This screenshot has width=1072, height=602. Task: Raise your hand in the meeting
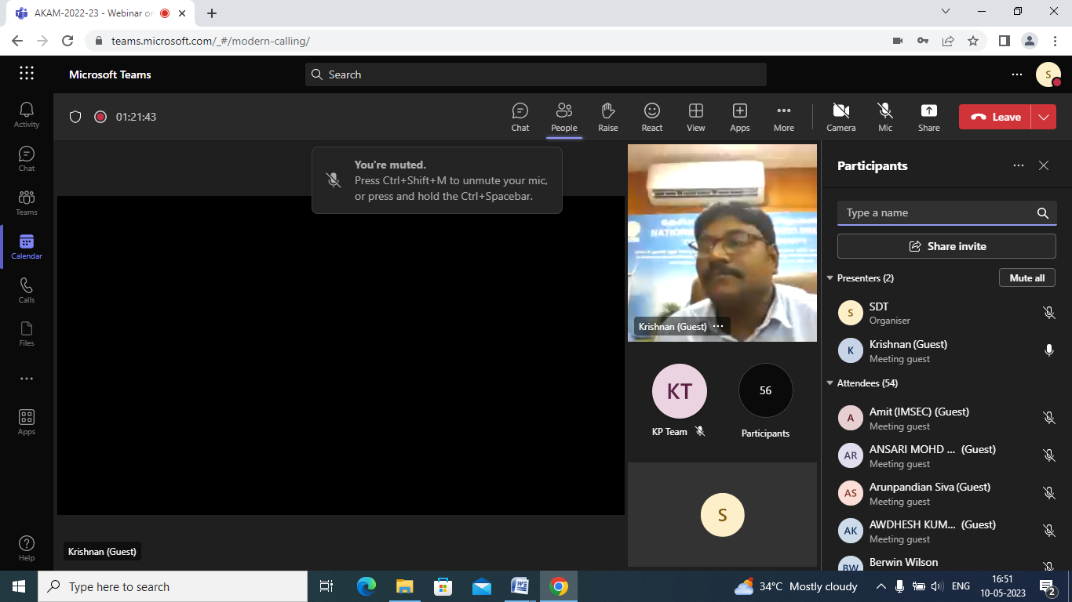coord(607,117)
